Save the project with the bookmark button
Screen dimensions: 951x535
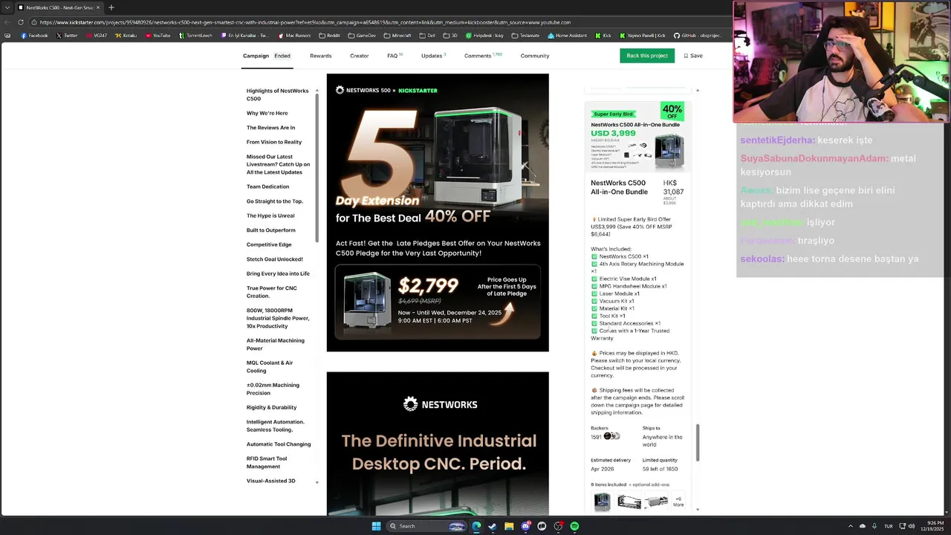(693, 56)
